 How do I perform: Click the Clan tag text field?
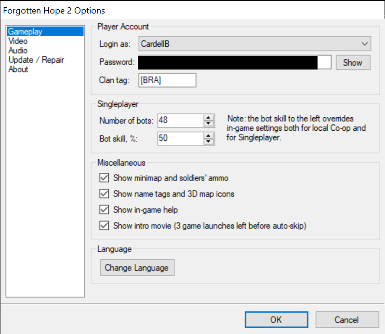(x=167, y=80)
